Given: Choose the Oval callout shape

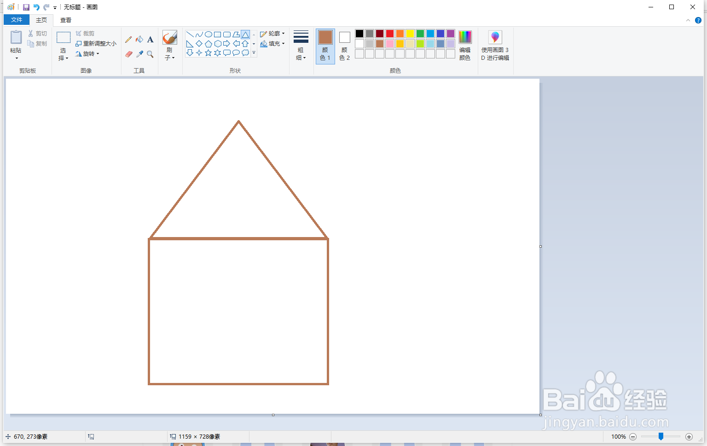Looking at the screenshot, I should pos(236,53).
